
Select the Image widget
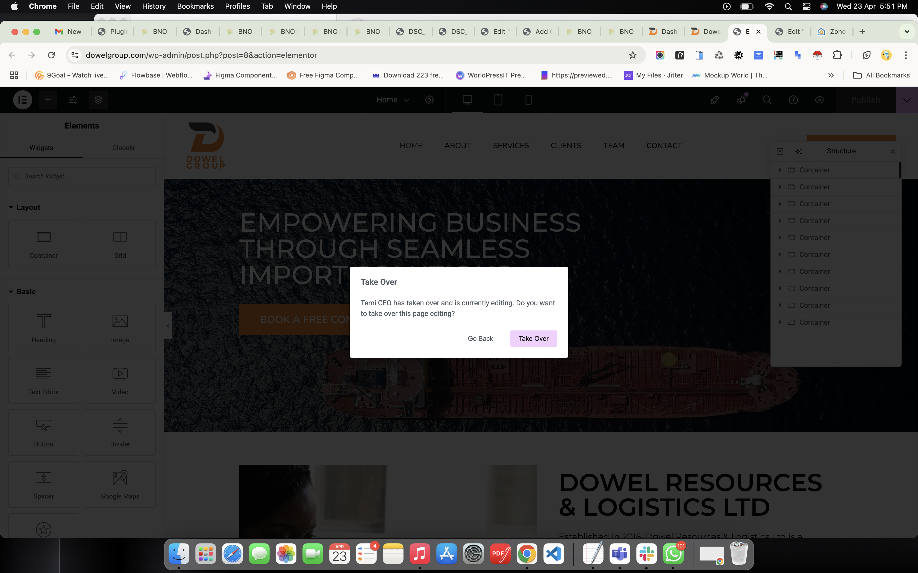click(x=120, y=328)
